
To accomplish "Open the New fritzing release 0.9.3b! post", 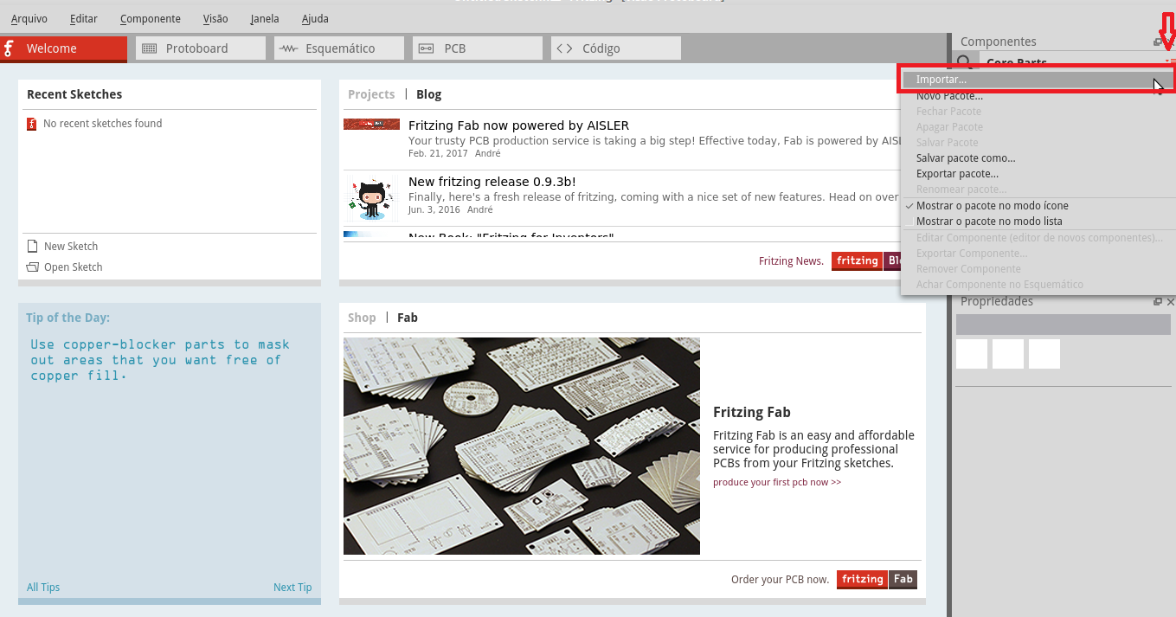I will tap(492, 182).
